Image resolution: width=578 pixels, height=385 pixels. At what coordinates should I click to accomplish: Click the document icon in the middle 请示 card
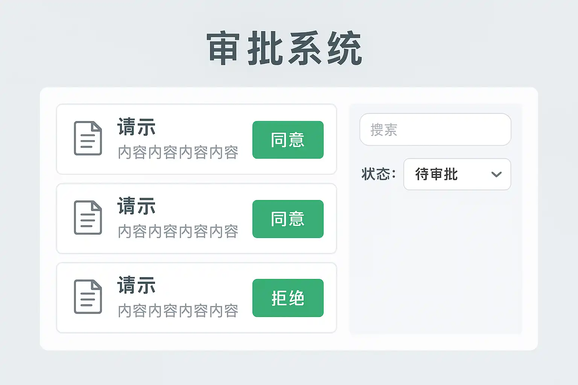88,218
